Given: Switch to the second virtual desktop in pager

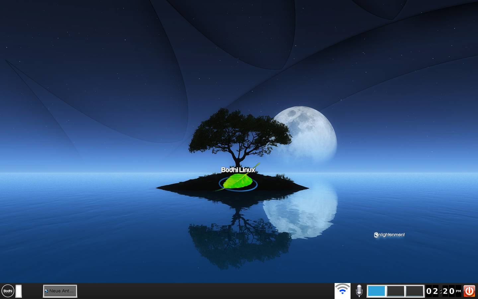Looking at the screenshot, I should pos(395,291).
